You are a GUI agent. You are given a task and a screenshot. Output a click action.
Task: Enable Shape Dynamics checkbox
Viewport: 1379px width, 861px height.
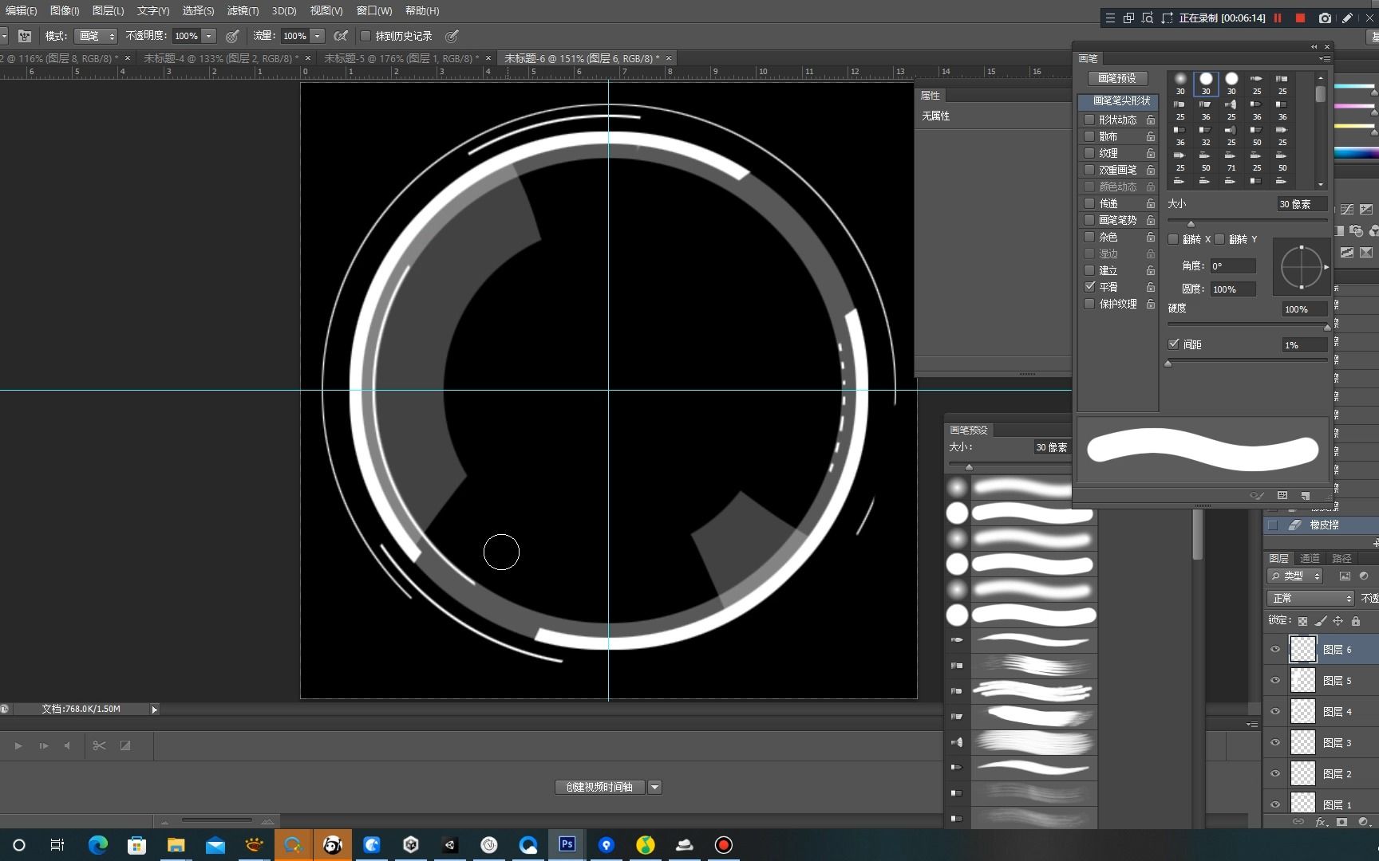click(x=1089, y=120)
